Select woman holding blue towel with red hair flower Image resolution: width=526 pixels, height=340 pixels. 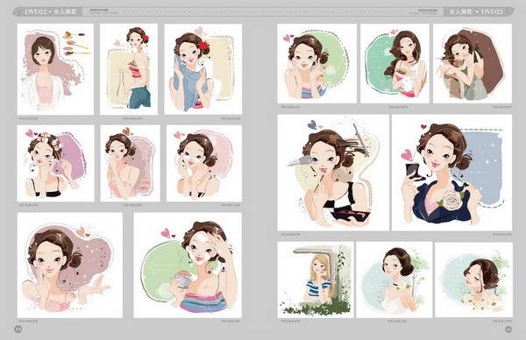[x=203, y=69]
